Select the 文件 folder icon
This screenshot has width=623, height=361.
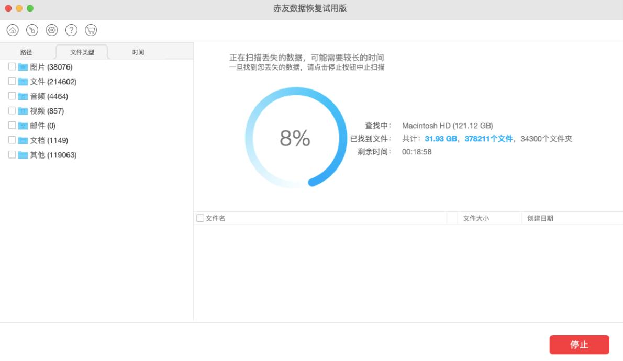pyautogui.click(x=23, y=82)
